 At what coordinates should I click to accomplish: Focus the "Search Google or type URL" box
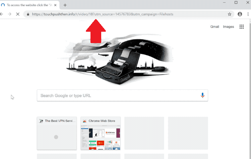[117, 96]
